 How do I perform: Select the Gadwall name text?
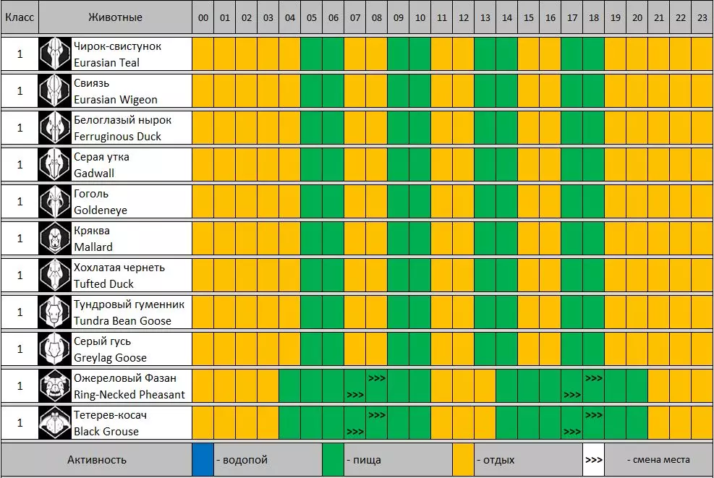point(94,174)
